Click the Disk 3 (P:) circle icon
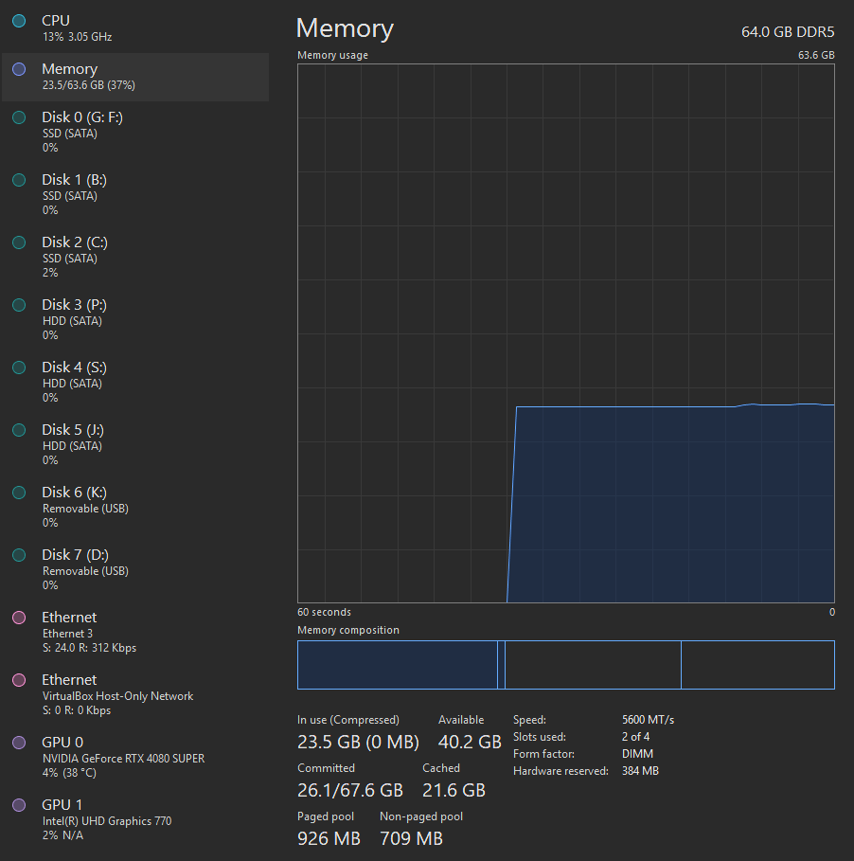854x861 pixels. pos(19,305)
